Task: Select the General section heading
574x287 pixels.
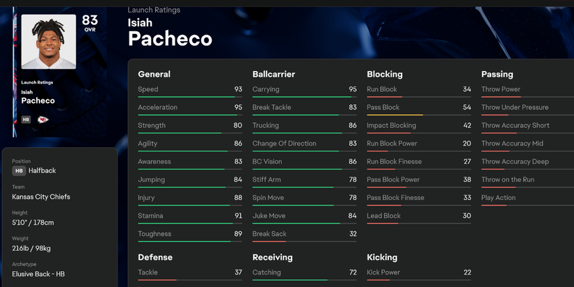Action: point(154,74)
